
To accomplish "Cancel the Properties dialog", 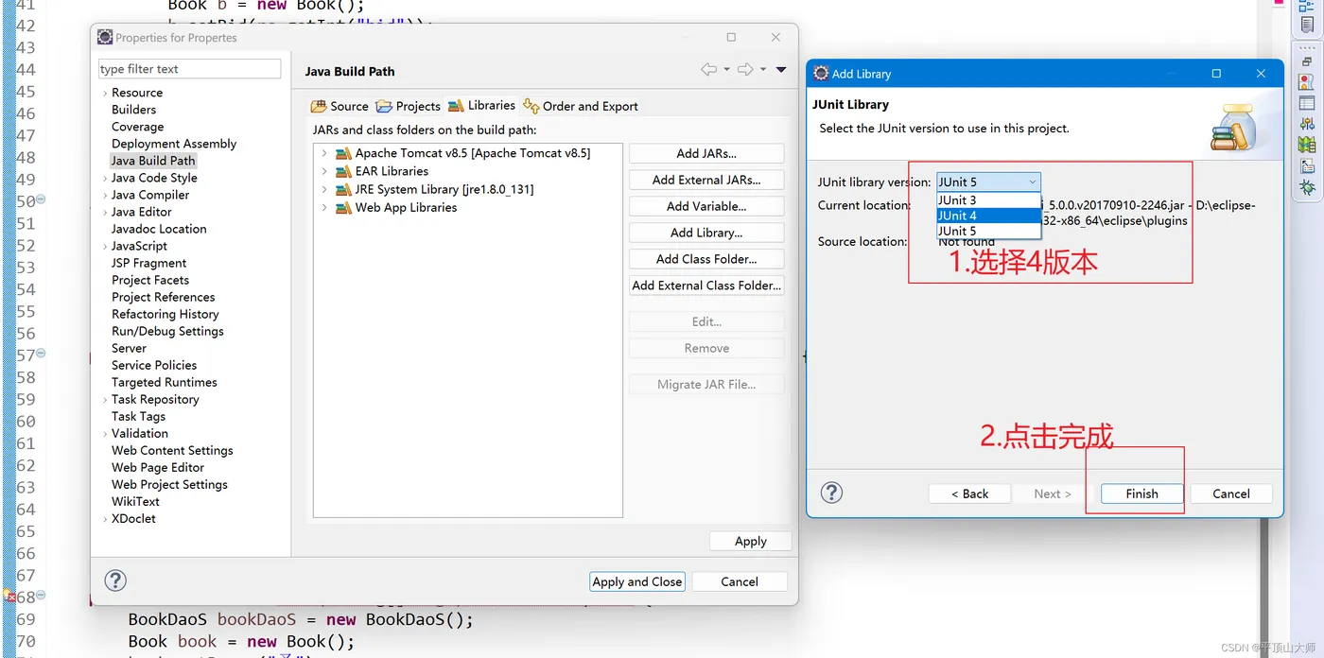I will coord(740,581).
